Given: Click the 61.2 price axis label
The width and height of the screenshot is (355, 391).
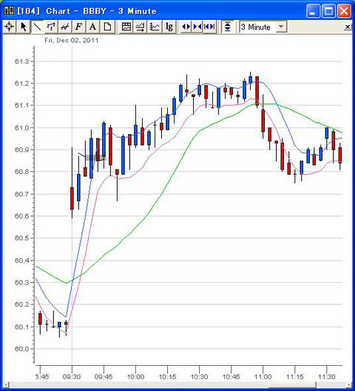Looking at the screenshot, I should [21, 83].
